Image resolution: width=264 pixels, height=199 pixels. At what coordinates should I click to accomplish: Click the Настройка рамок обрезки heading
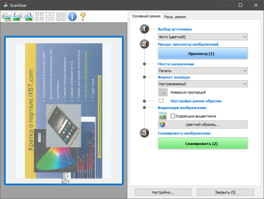tap(196, 101)
